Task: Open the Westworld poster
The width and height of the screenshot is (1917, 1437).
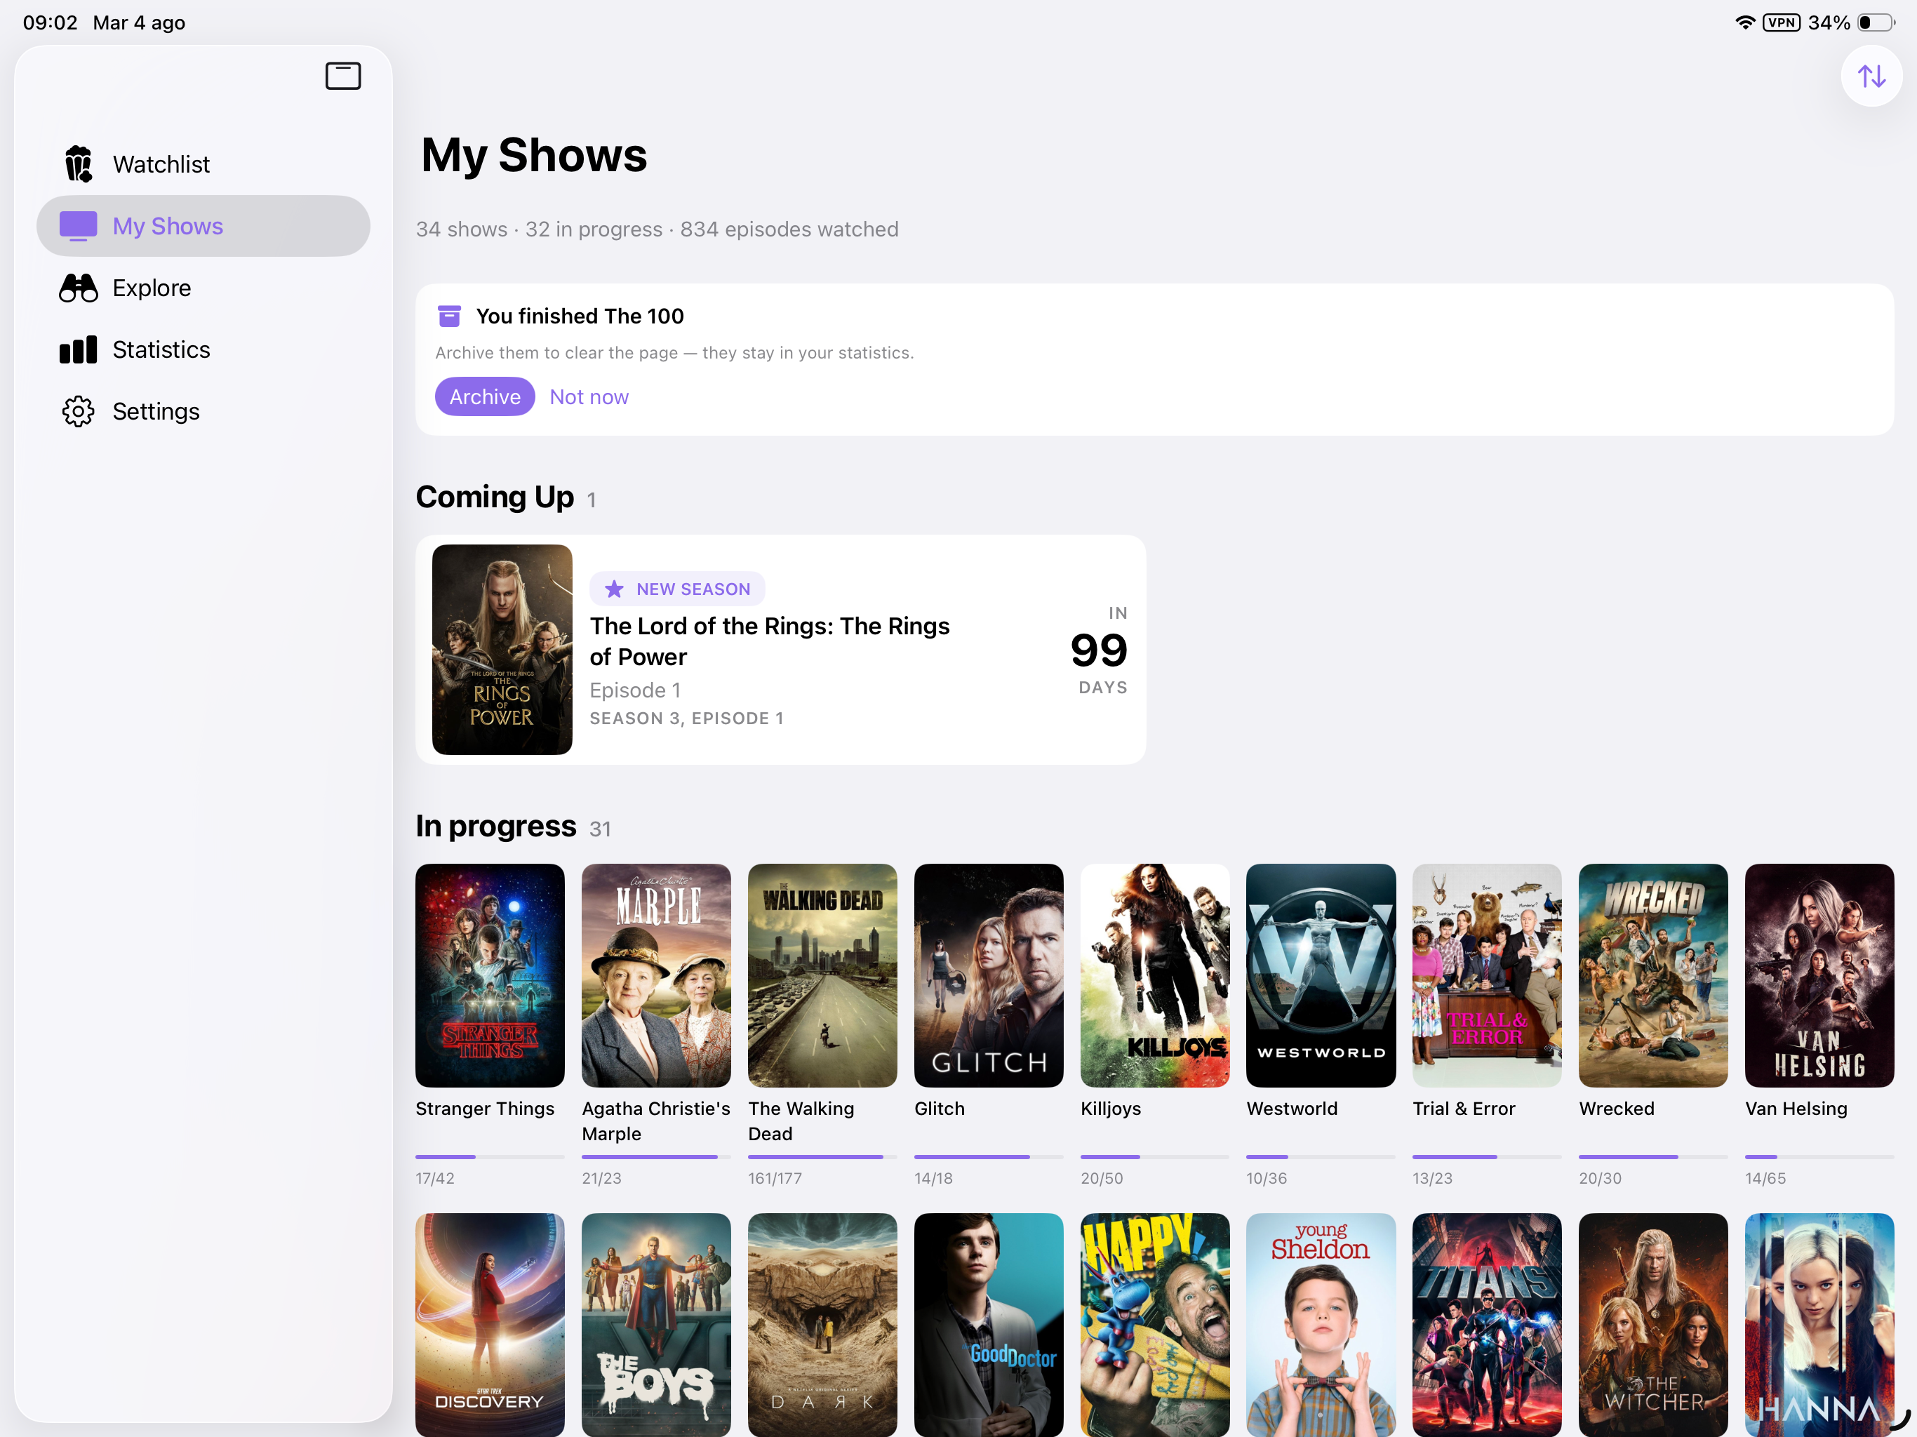Action: click(1321, 976)
